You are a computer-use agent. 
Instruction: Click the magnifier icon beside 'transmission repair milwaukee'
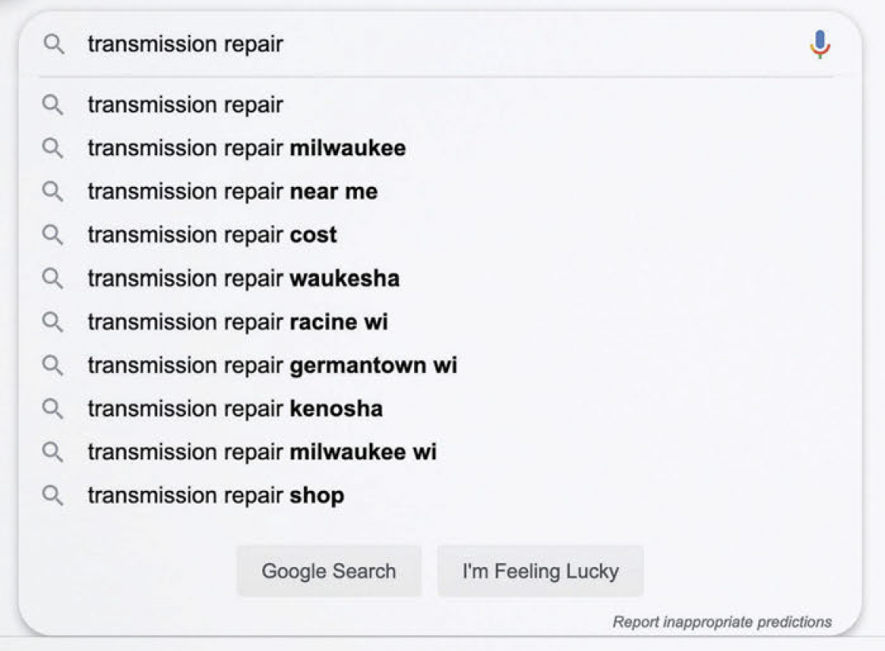click(x=53, y=148)
